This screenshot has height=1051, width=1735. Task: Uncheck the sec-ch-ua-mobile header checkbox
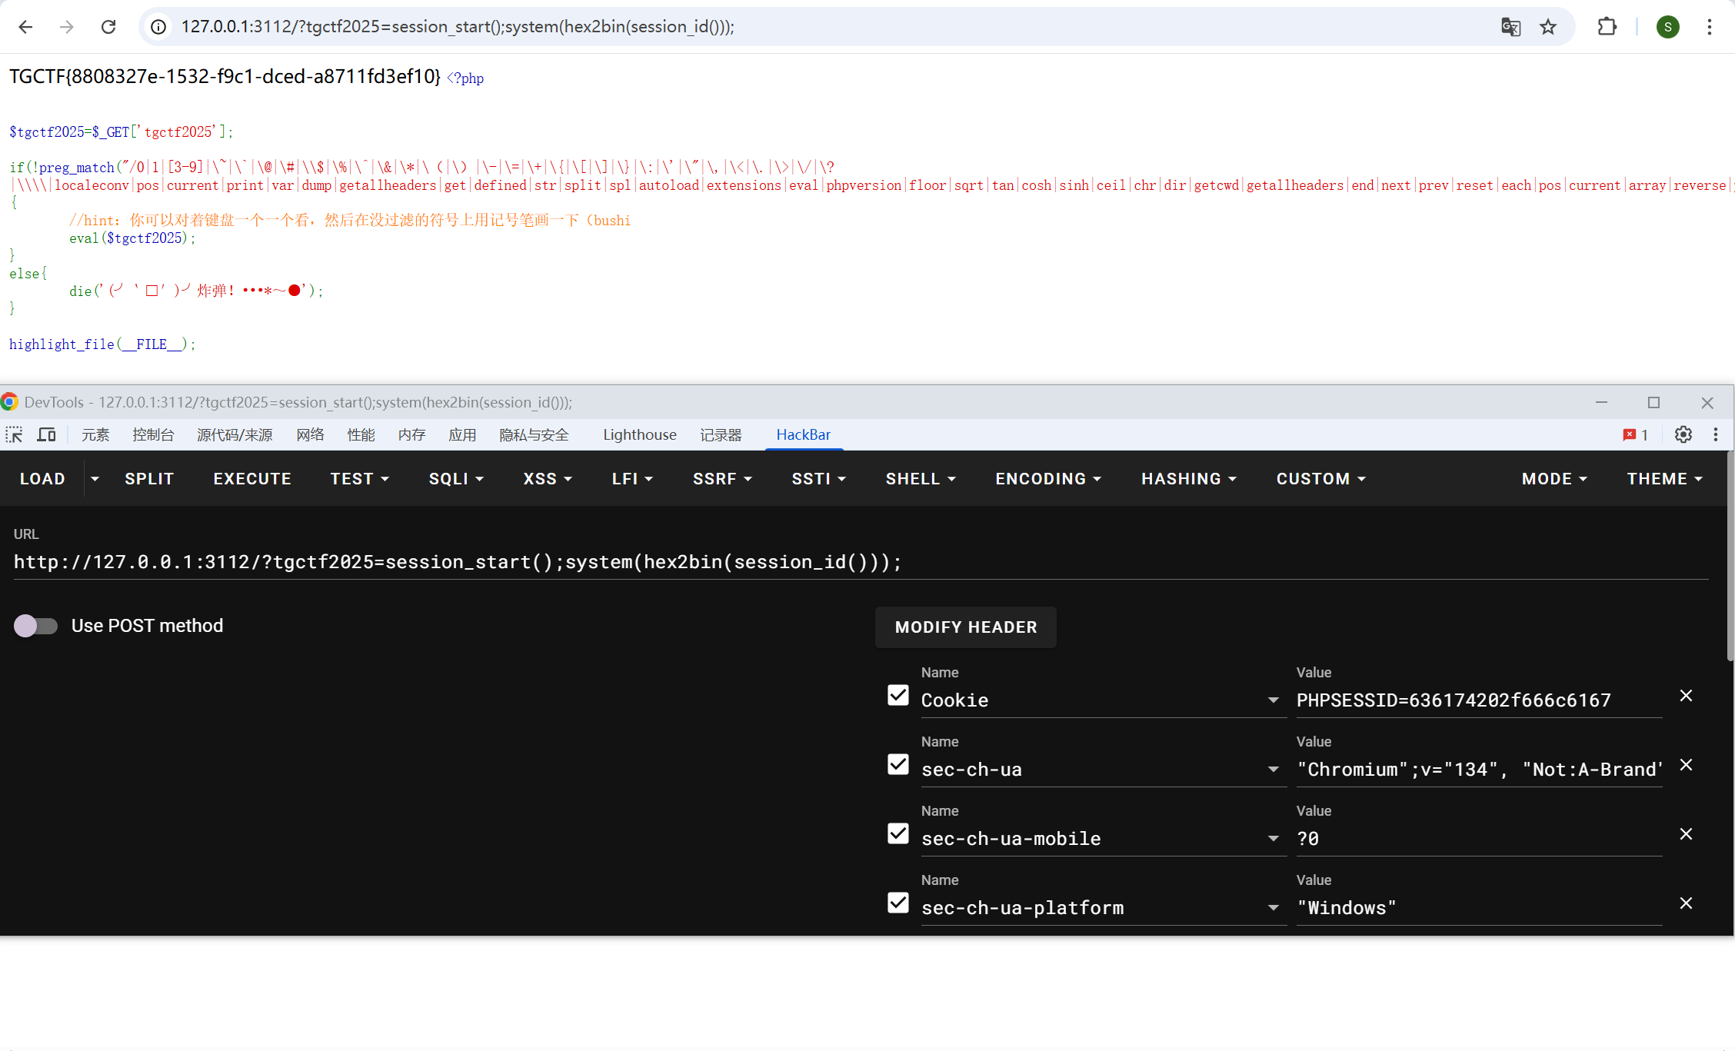(x=897, y=833)
